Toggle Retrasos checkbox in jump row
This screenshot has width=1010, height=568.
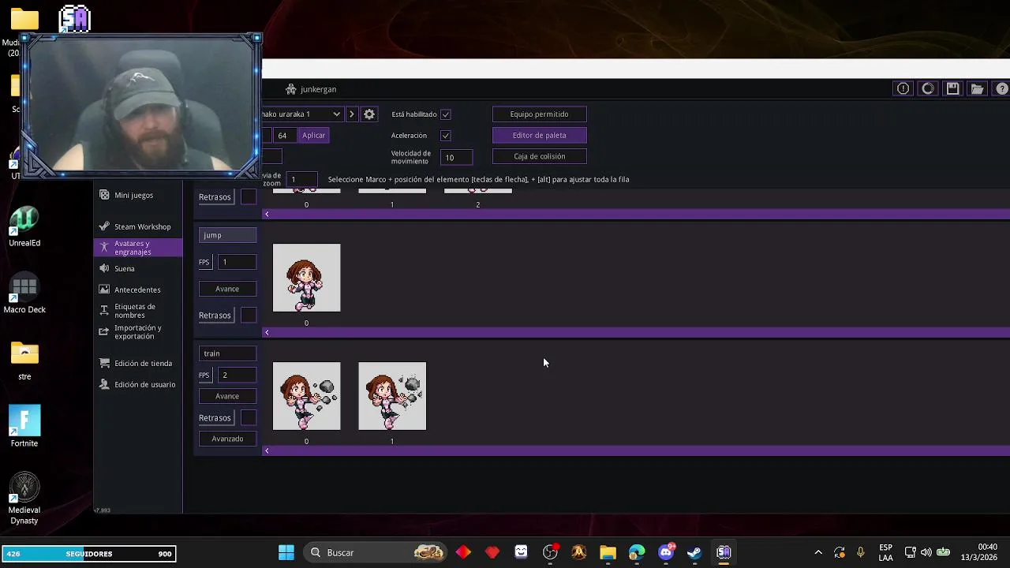click(249, 316)
